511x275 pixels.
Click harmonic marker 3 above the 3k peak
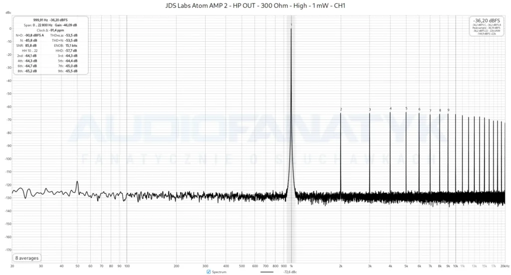click(370, 109)
